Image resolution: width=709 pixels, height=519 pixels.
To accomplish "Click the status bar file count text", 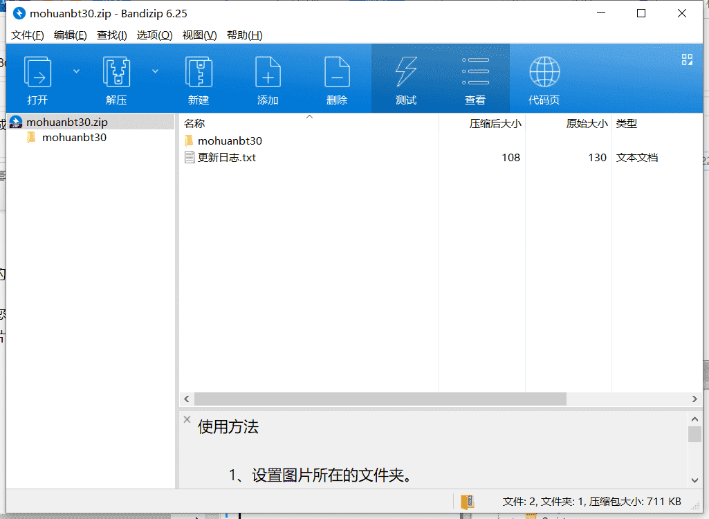I will [591, 502].
